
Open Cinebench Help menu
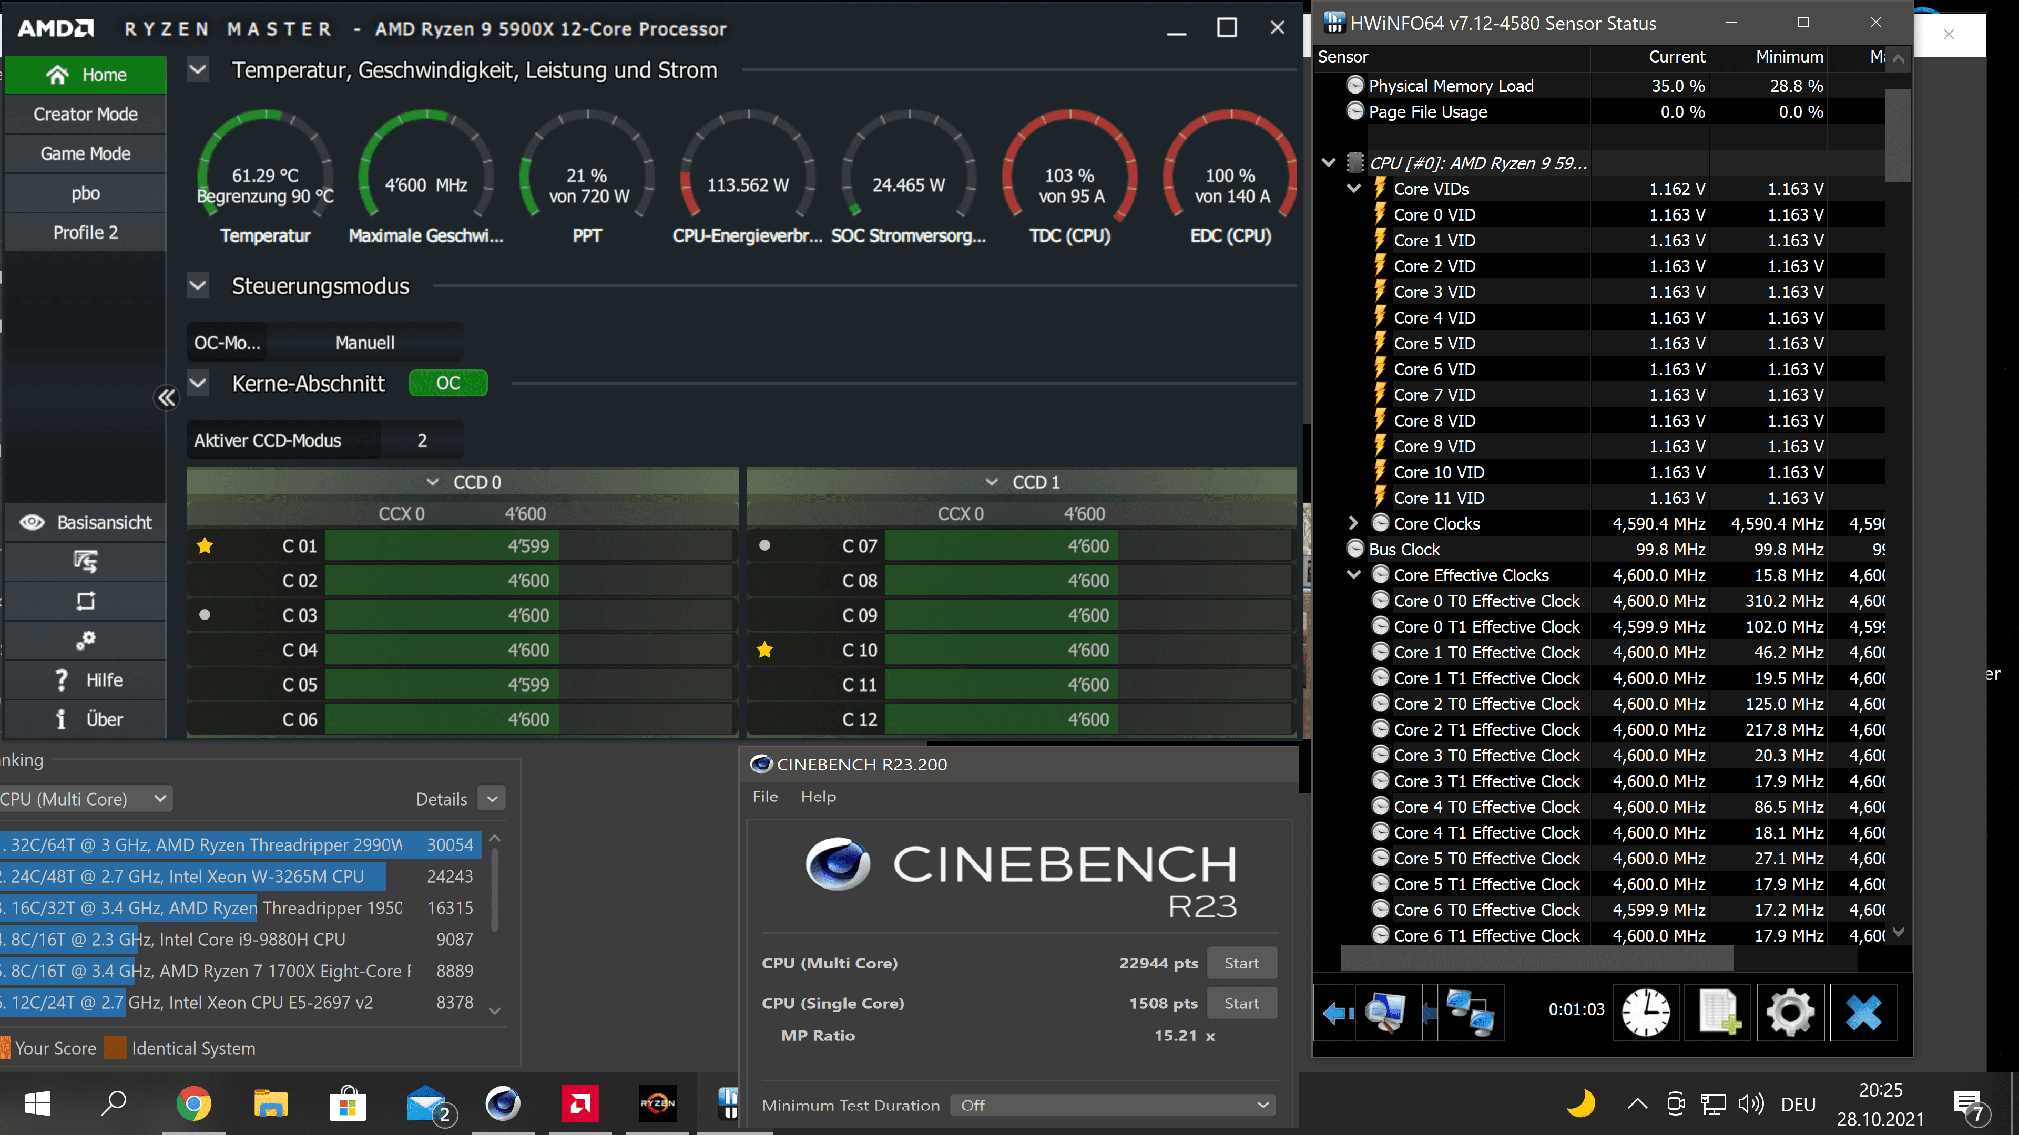tap(818, 797)
